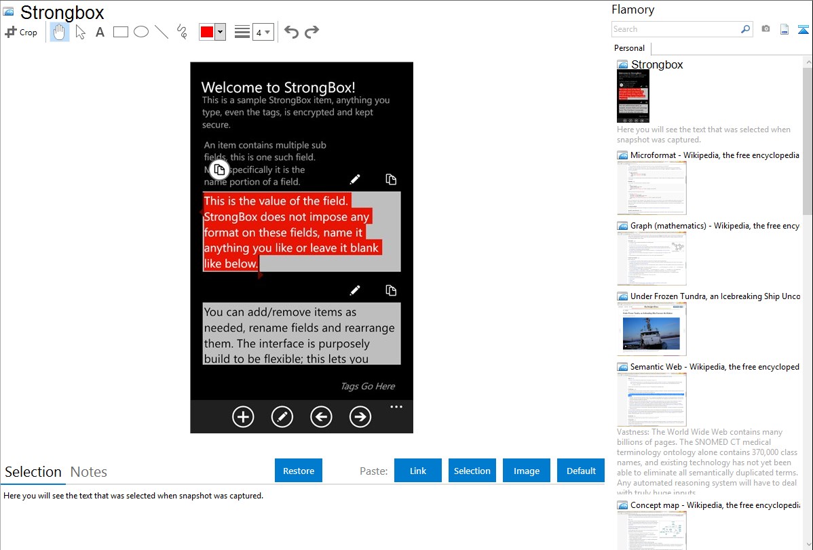Click the search magnifier icon
Image resolution: width=813 pixels, height=550 pixels.
click(746, 29)
